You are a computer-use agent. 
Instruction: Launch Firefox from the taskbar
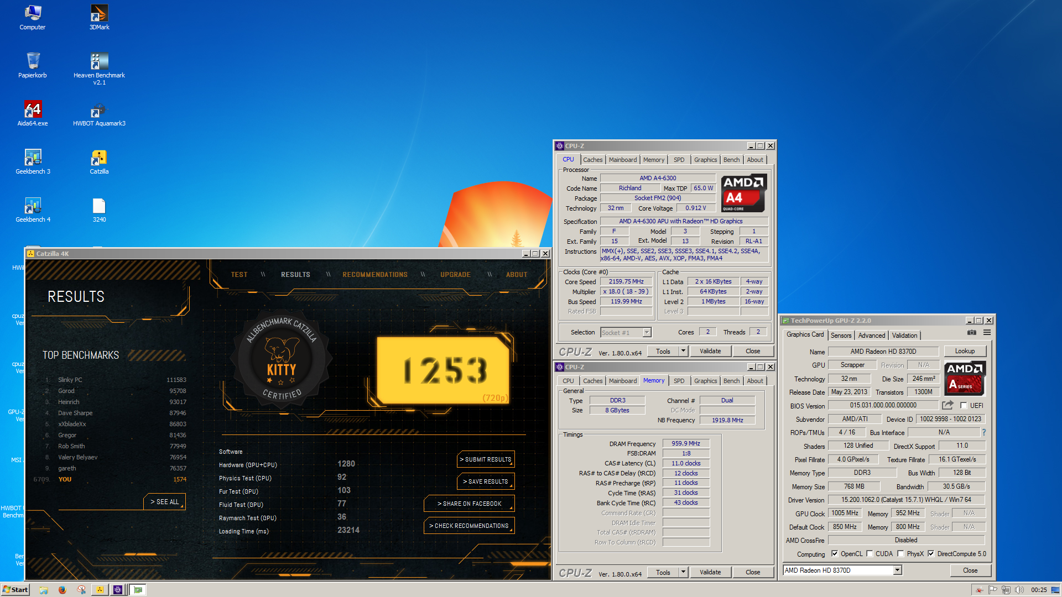pos(63,590)
